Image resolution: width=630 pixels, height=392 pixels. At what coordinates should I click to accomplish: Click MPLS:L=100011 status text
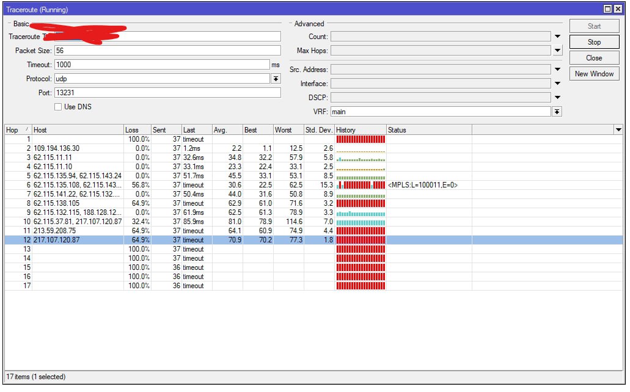(423, 185)
